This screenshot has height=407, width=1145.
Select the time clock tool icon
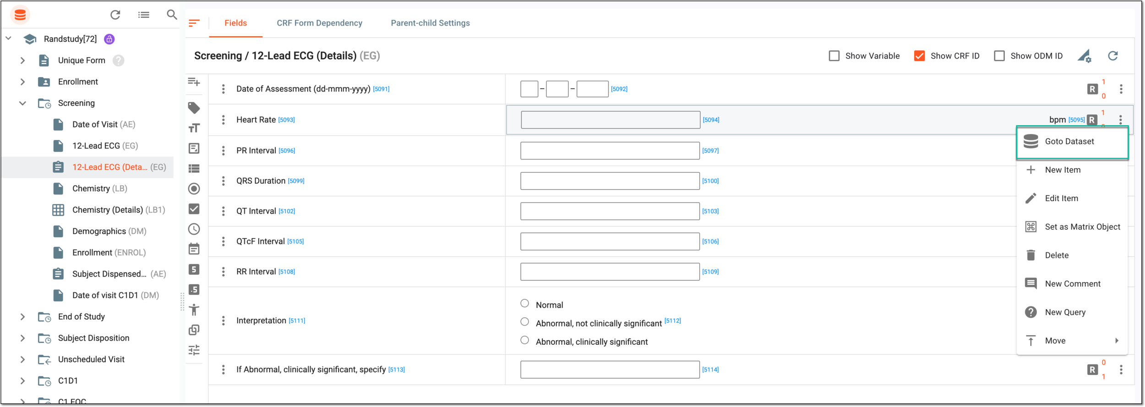194,229
